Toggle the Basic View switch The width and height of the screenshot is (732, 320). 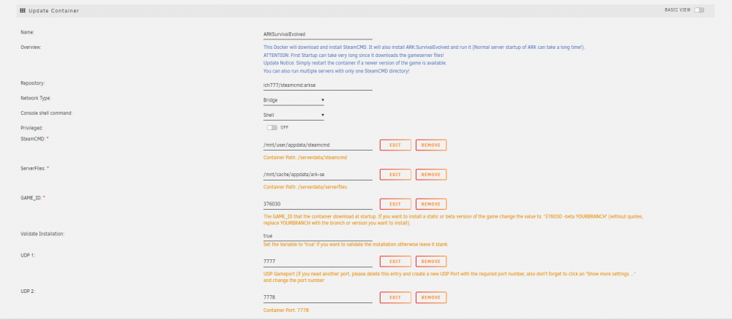pos(699,9)
